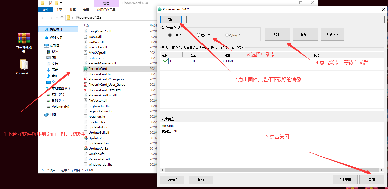Click the 容量 column header
This screenshot has width=388, height=189.
point(227,55)
